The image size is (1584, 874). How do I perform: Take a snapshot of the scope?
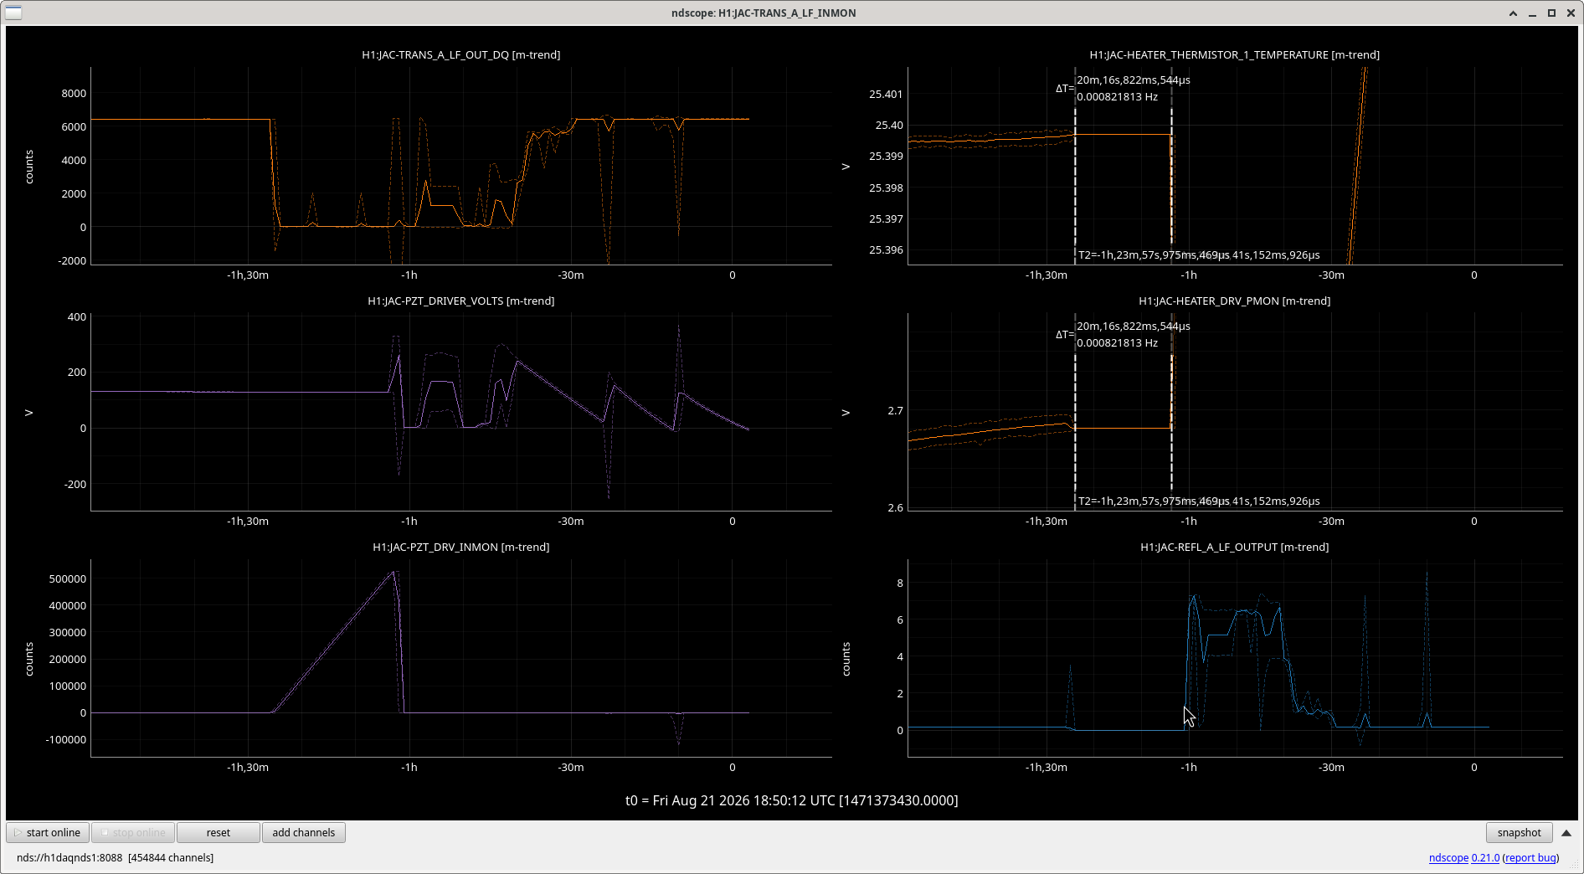coord(1519,832)
